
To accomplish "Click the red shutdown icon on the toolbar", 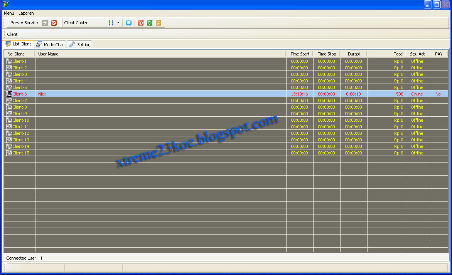I will (140, 23).
